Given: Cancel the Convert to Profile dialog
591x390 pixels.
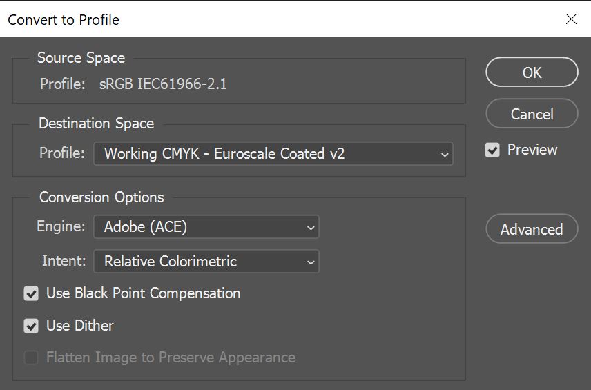Looking at the screenshot, I should tap(532, 114).
